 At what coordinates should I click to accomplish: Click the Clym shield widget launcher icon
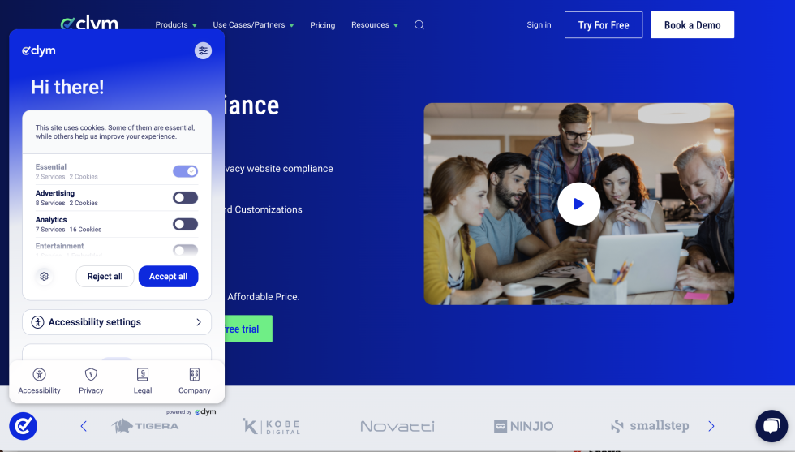click(23, 426)
